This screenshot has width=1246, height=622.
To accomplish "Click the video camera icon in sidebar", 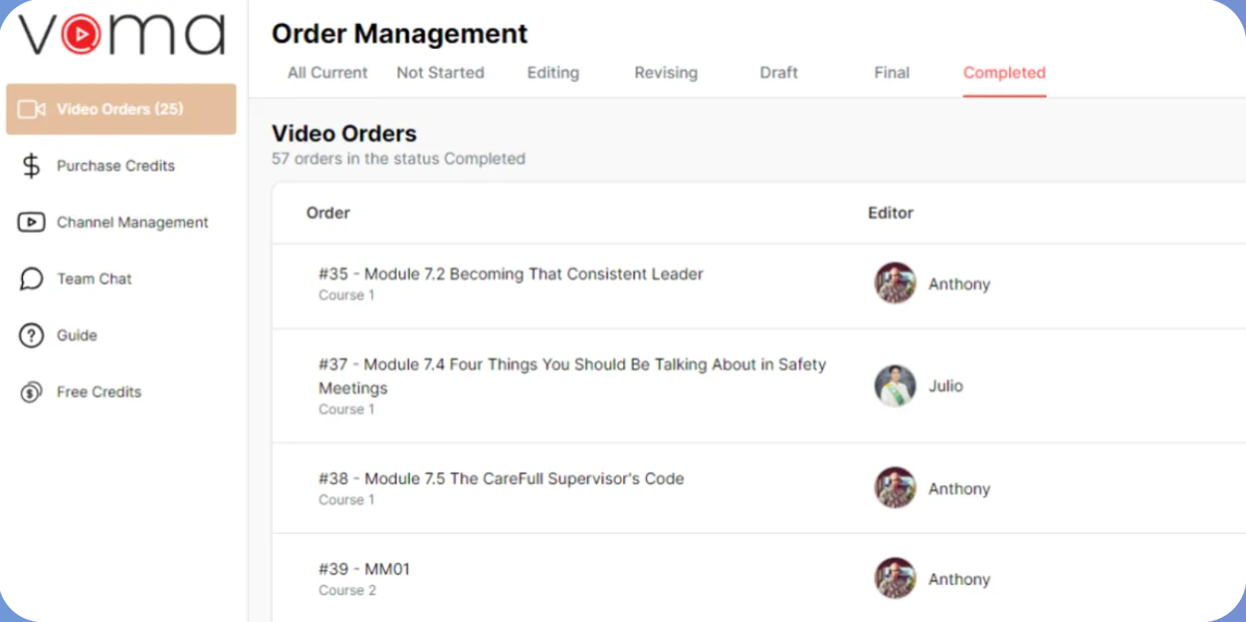I will (x=31, y=110).
